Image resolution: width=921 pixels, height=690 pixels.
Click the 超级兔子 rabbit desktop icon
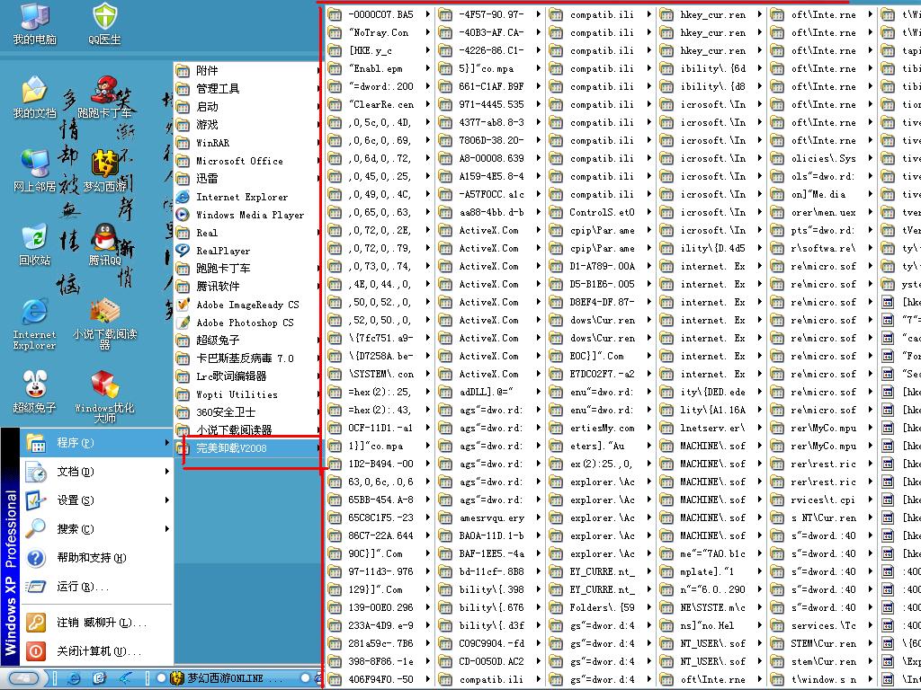pyautogui.click(x=35, y=392)
